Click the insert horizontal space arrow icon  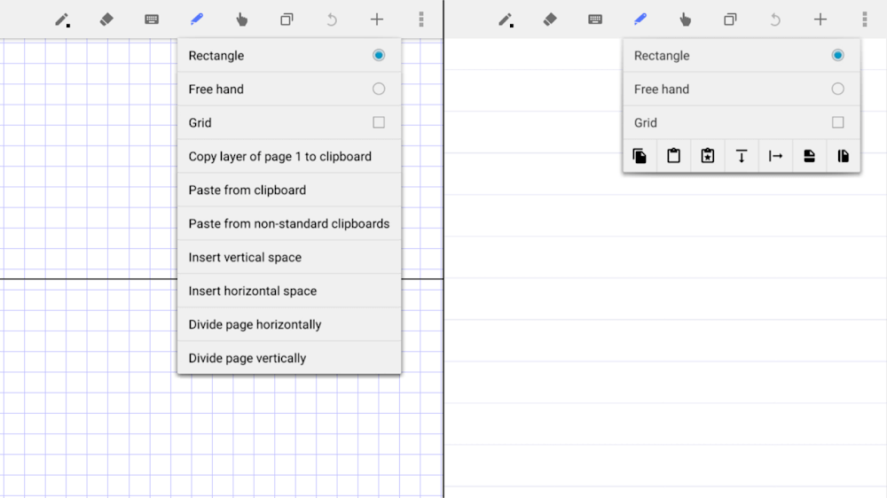coord(775,156)
